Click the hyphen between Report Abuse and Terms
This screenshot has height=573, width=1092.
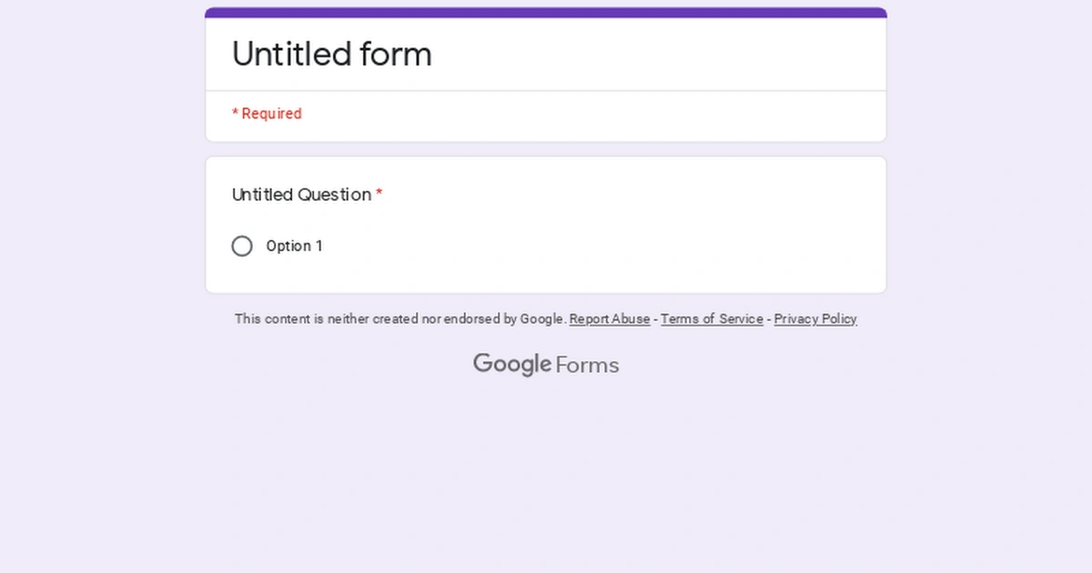(x=654, y=319)
